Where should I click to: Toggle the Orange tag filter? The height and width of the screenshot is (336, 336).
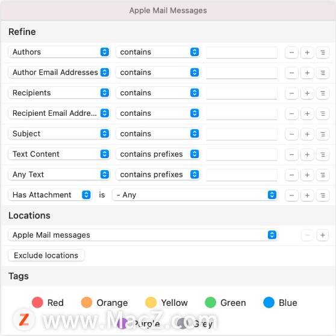coord(104,302)
